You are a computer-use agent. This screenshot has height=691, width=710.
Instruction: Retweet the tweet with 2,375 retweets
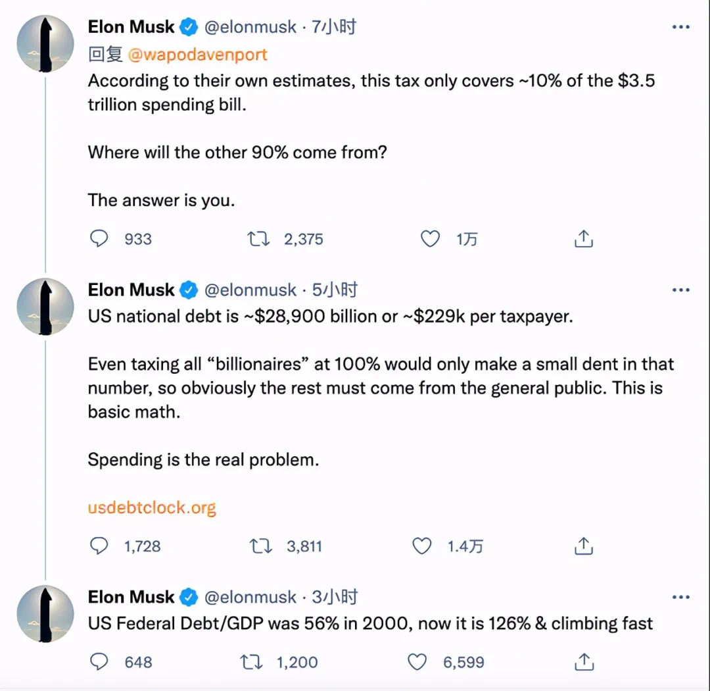[x=258, y=238]
